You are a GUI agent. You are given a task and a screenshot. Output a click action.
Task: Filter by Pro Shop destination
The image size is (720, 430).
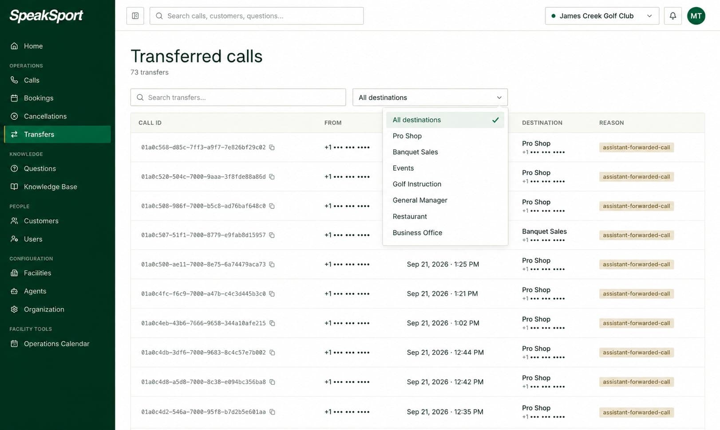click(x=445, y=136)
